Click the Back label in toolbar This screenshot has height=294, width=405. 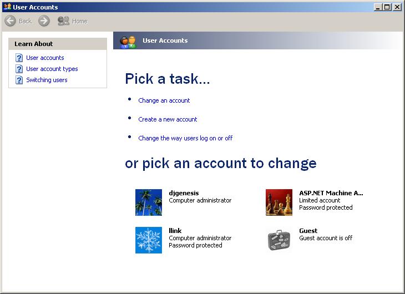pyautogui.click(x=25, y=21)
